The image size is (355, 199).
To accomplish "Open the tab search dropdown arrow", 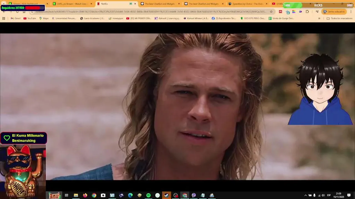I will [x=3, y=4].
